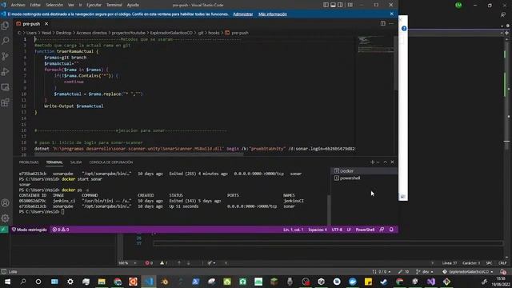This screenshot has width=512, height=288.
Task: Open the Windows Start menu
Action: click(x=7, y=282)
